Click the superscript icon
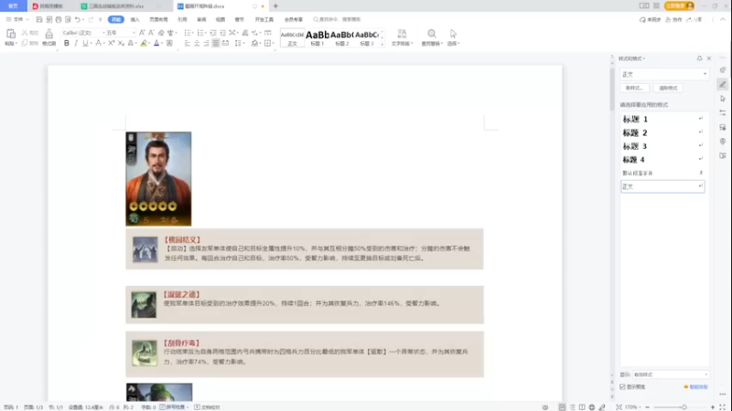This screenshot has width=732, height=411. tap(111, 43)
